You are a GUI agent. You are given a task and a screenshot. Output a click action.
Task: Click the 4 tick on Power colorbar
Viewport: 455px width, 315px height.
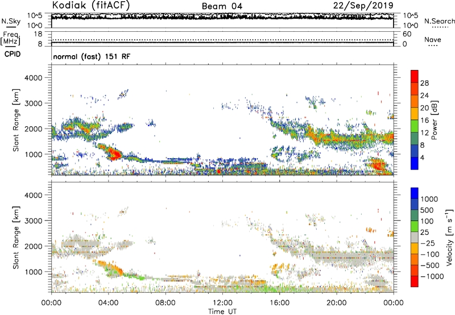point(423,157)
